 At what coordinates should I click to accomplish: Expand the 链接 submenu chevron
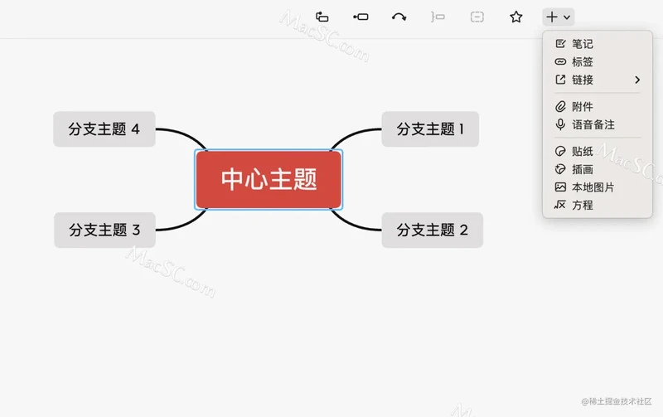coord(637,80)
